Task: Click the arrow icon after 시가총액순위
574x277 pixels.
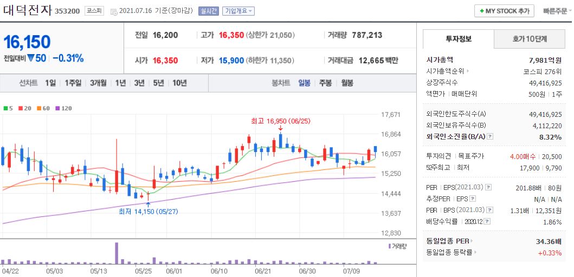Action: tap(468, 71)
